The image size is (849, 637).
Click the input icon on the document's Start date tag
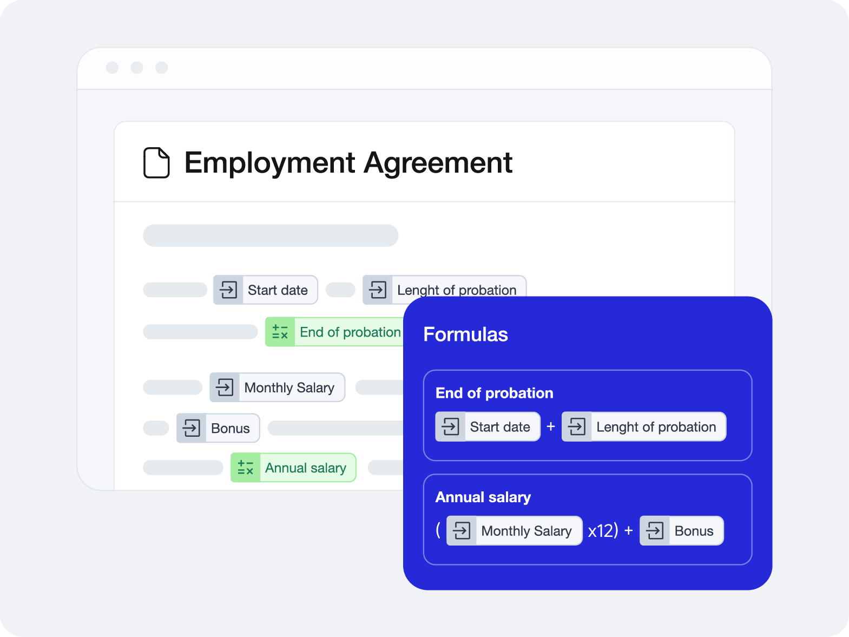tap(228, 290)
